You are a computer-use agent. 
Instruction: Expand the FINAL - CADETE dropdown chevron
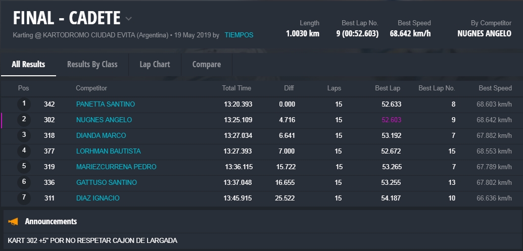coord(129,19)
